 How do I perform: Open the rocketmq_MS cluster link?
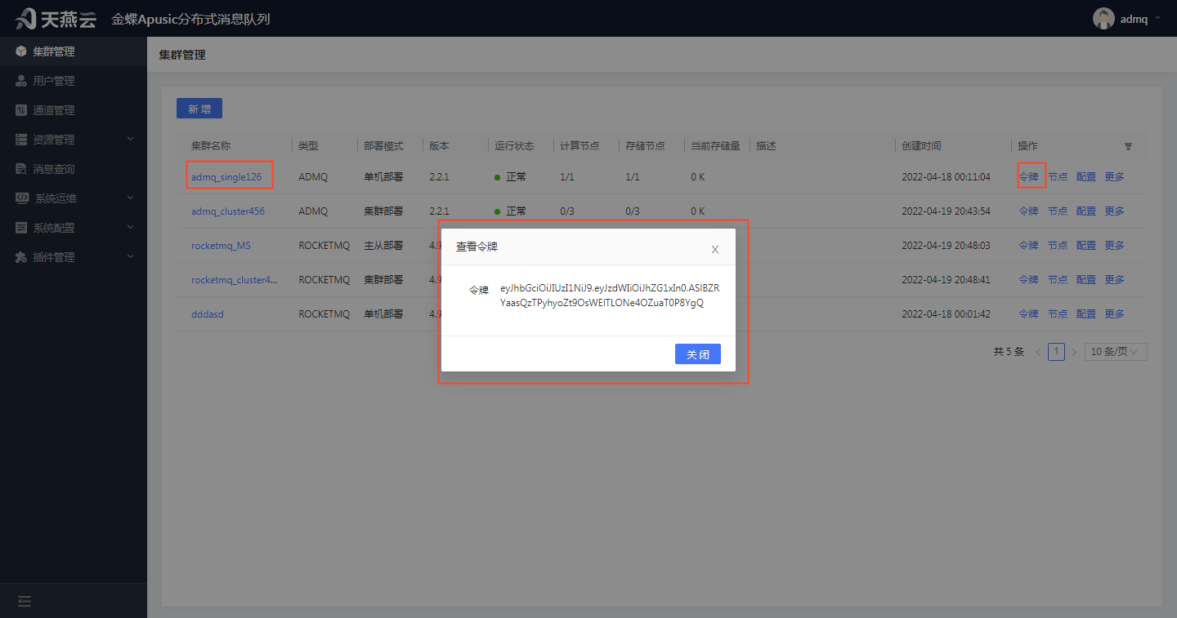point(221,245)
